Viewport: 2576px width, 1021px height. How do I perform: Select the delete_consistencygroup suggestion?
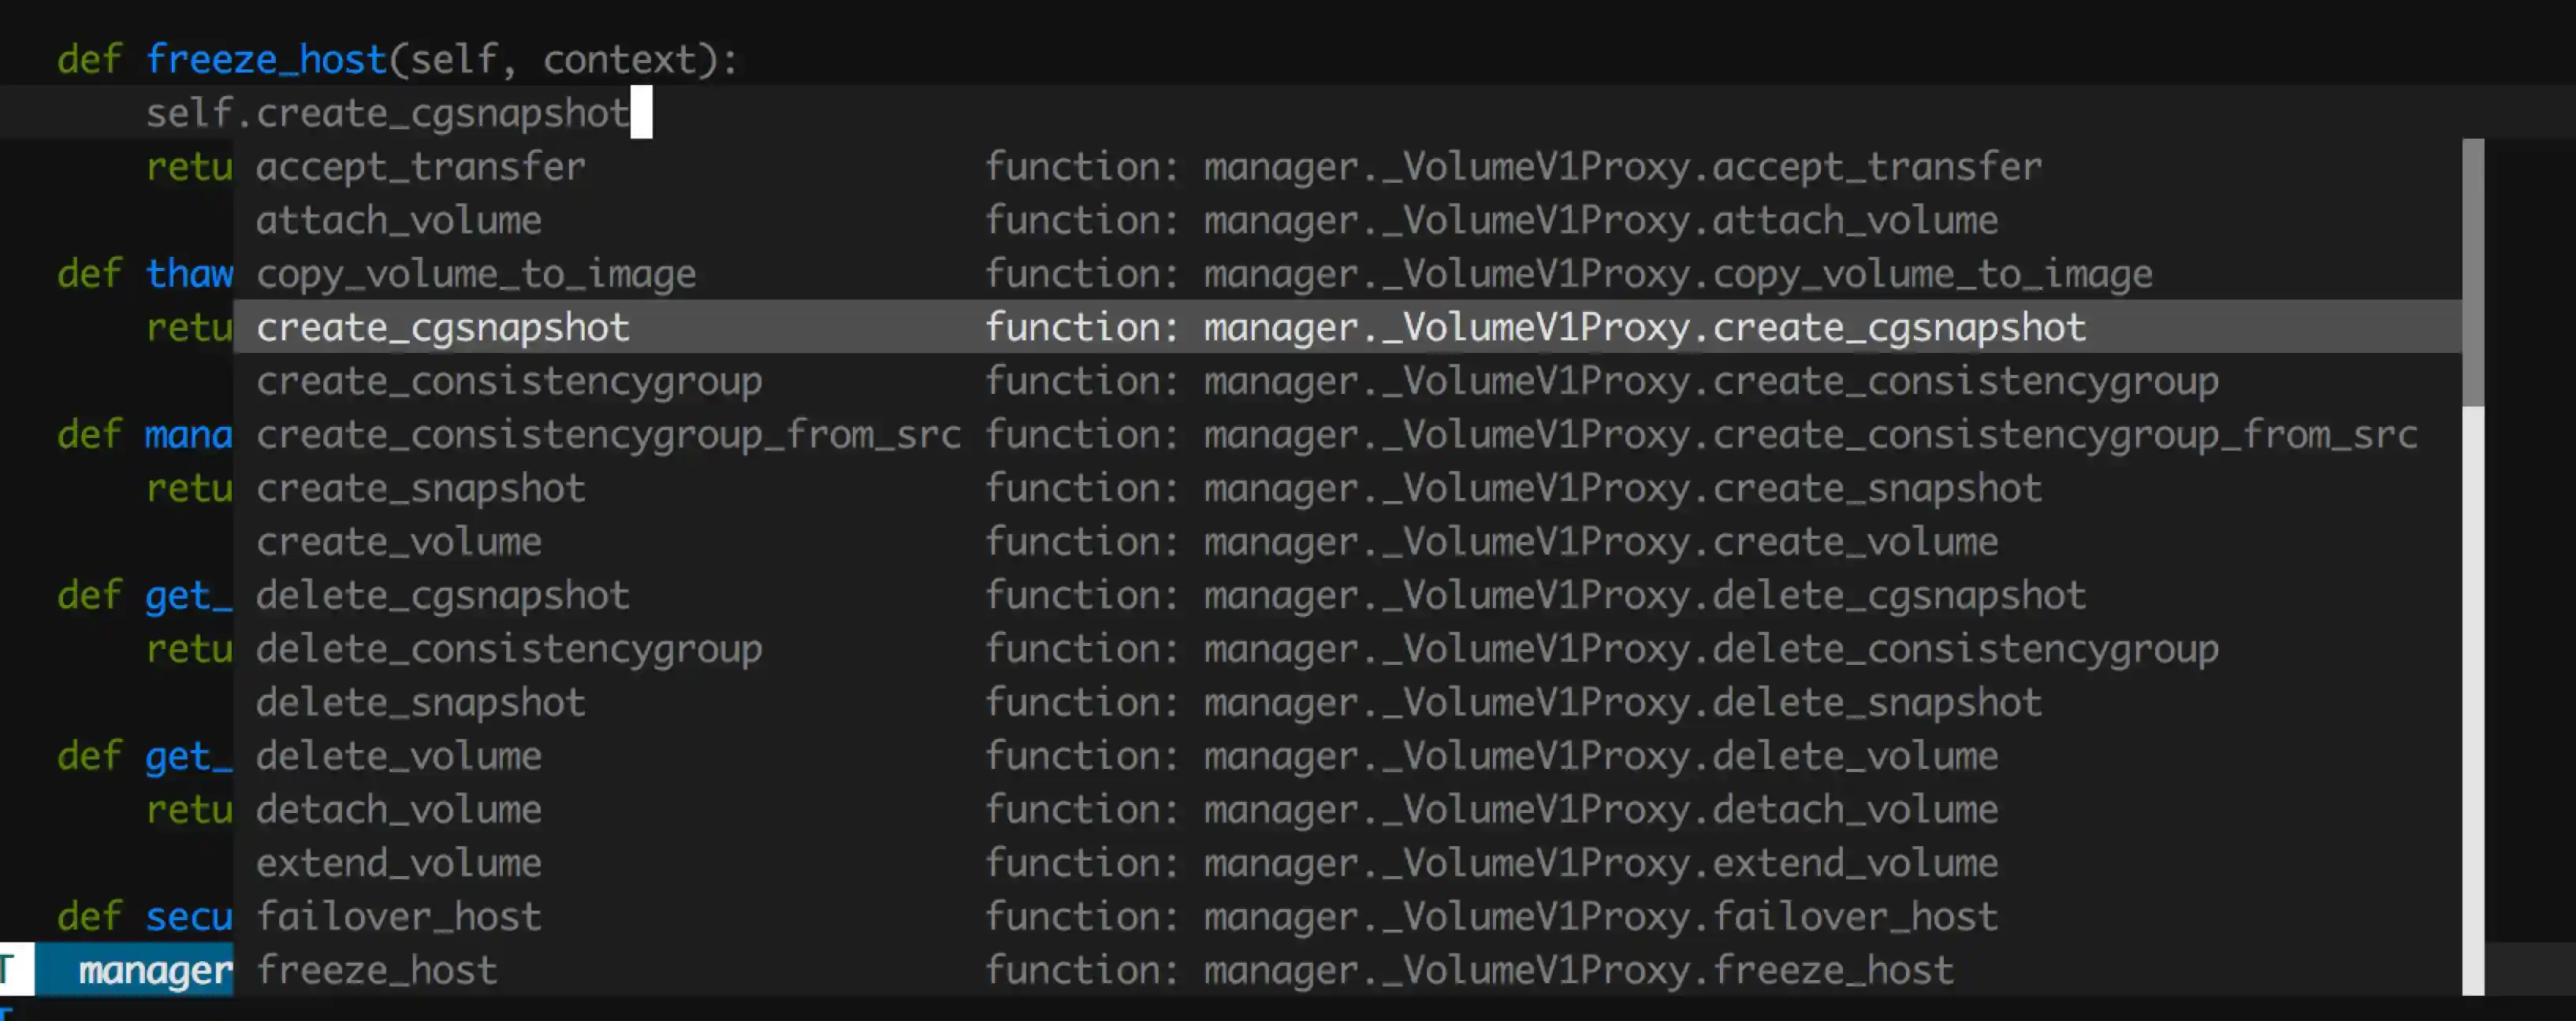pyautogui.click(x=509, y=649)
